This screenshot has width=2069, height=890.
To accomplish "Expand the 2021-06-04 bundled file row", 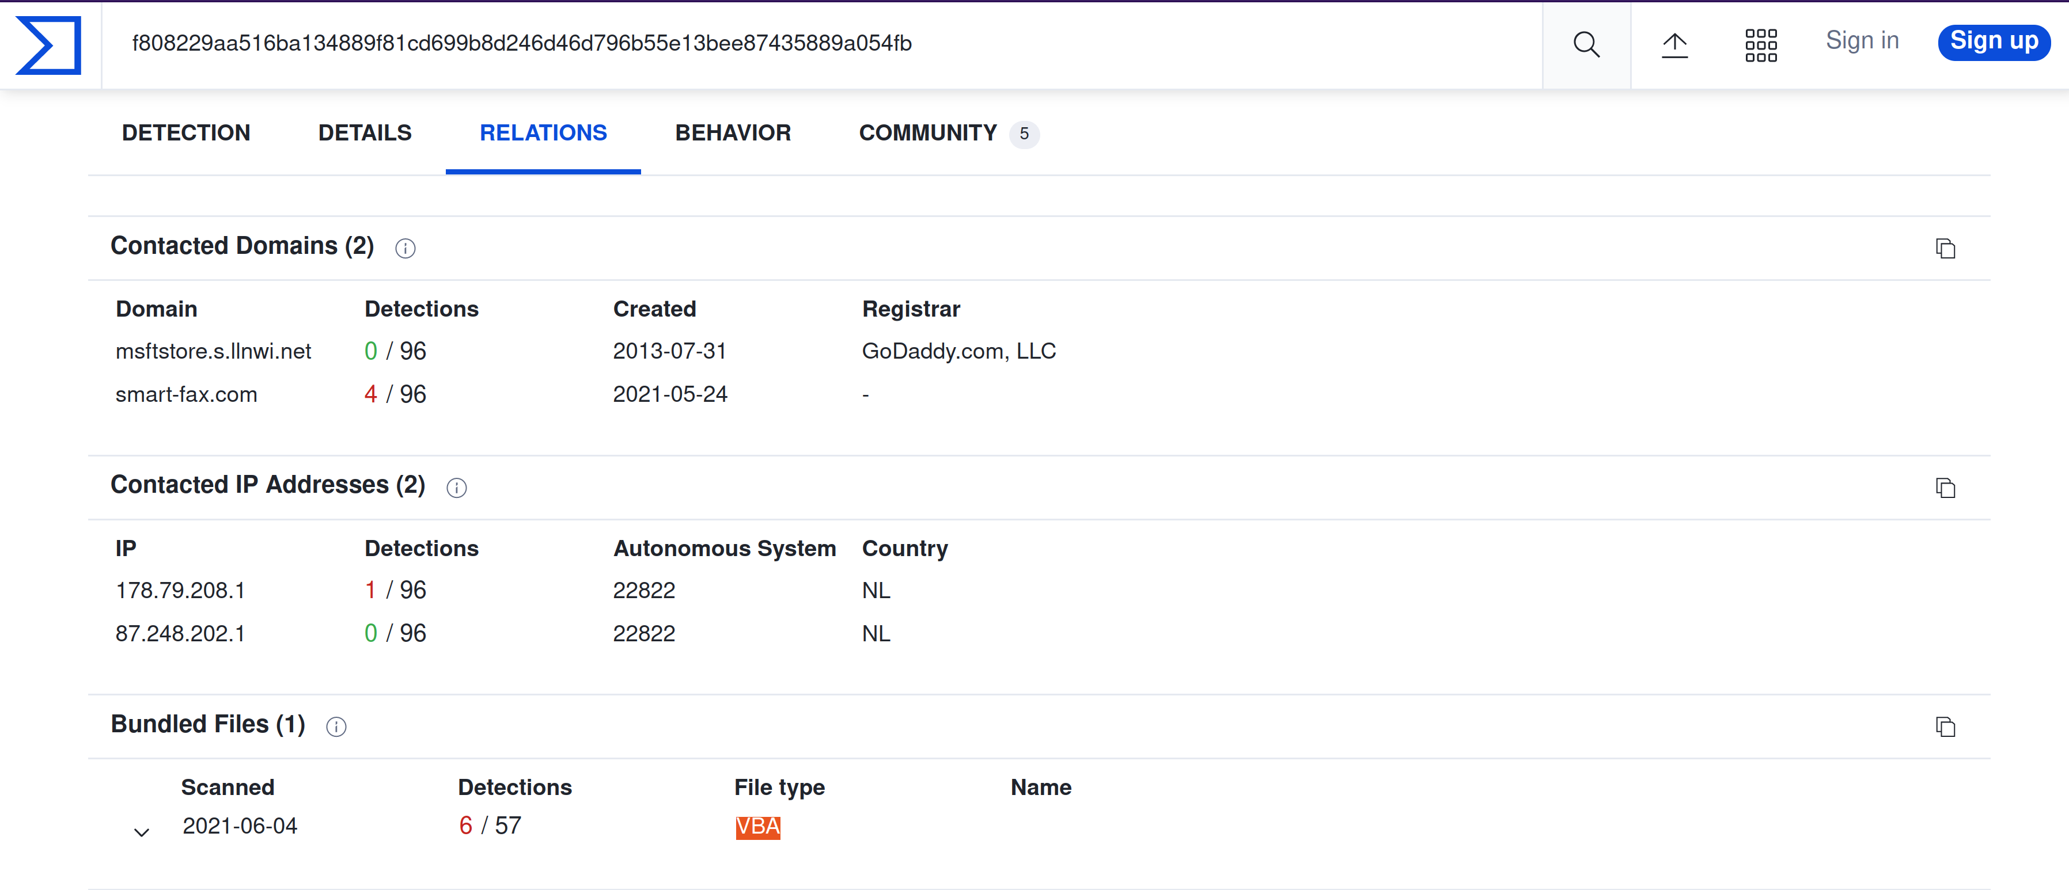I will 141,831.
